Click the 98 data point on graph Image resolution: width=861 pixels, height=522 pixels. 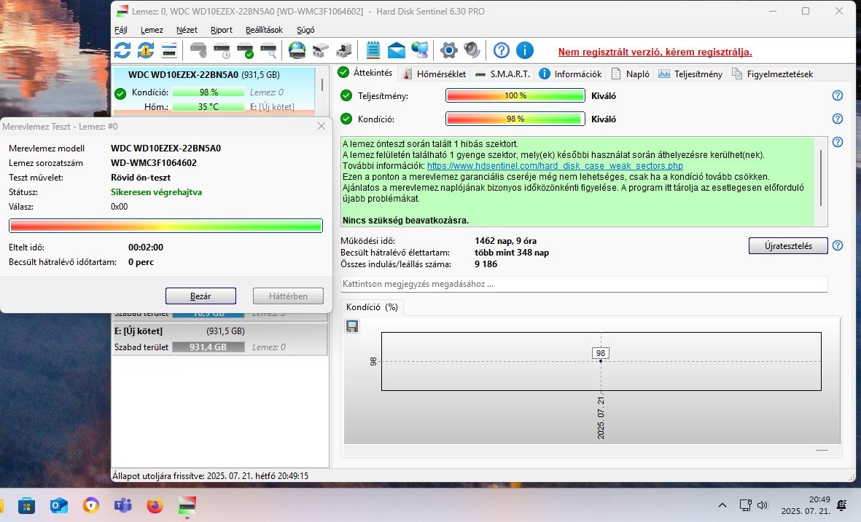coord(601,361)
